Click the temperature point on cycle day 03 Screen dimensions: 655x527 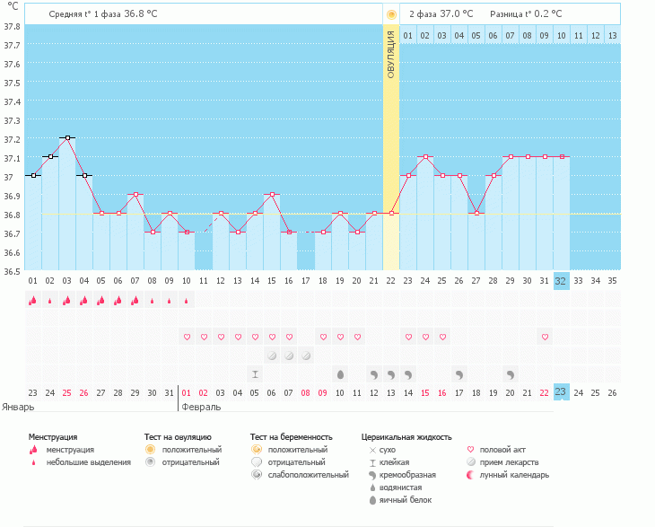pos(67,138)
